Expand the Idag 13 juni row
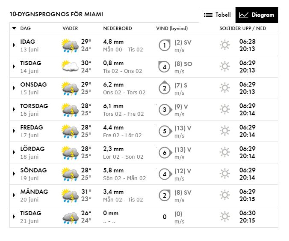The image size is (289, 241). click(14, 45)
